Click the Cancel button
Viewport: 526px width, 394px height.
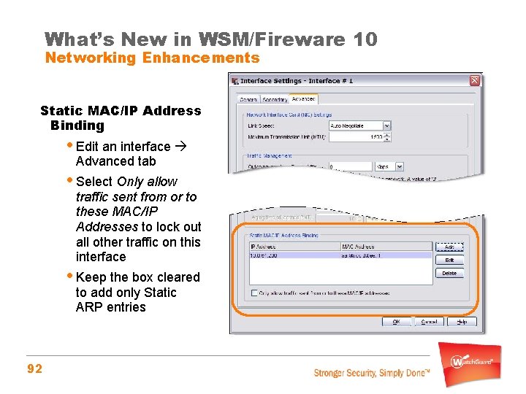(429, 322)
